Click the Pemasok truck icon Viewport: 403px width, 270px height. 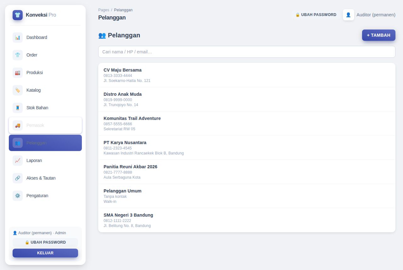coord(18,125)
